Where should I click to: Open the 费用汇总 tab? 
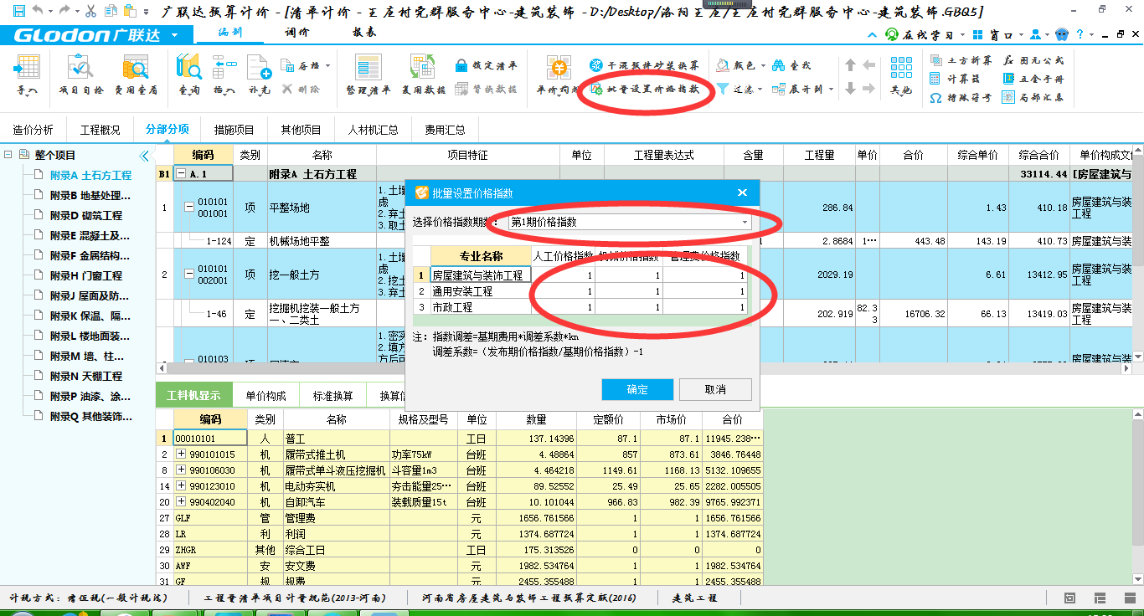coord(445,130)
